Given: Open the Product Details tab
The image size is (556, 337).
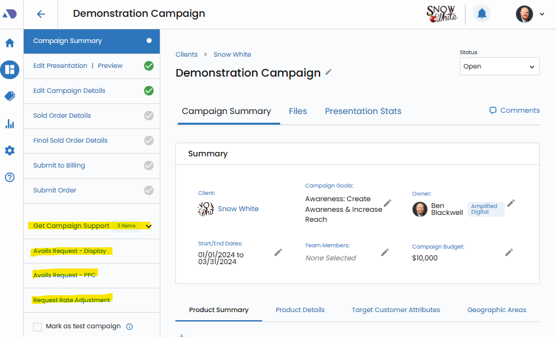Looking at the screenshot, I should (300, 310).
